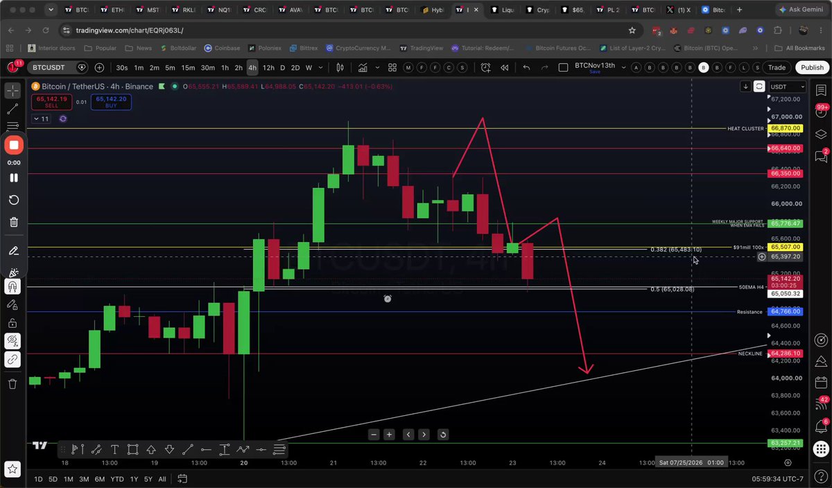
Task: Zoom in the chart with plus button
Action: (x=390, y=435)
